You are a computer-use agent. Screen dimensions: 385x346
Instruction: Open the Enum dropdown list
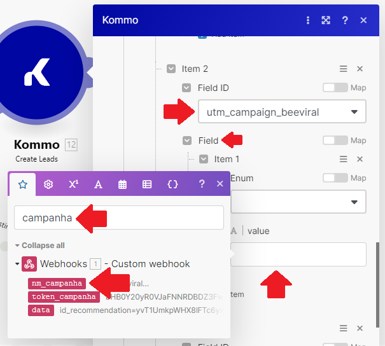[x=298, y=202]
